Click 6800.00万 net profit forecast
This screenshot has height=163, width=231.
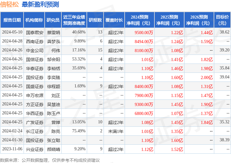pyautogui.click(x=144, y=113)
